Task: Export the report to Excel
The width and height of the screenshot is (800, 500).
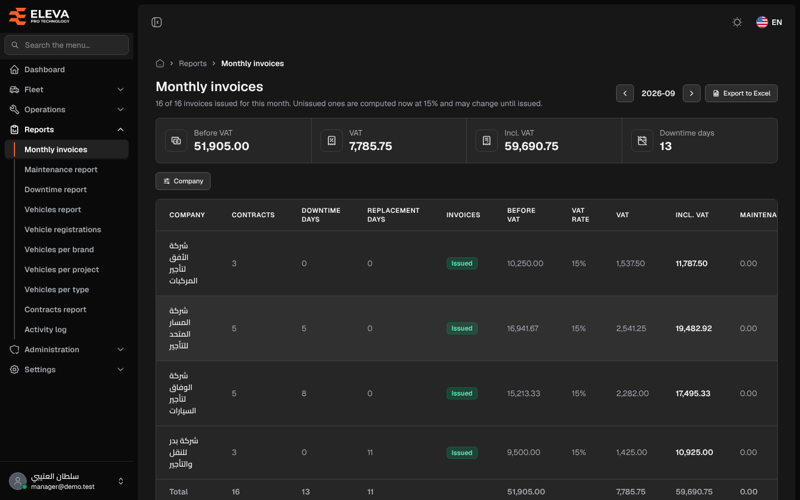Action: pyautogui.click(x=741, y=93)
